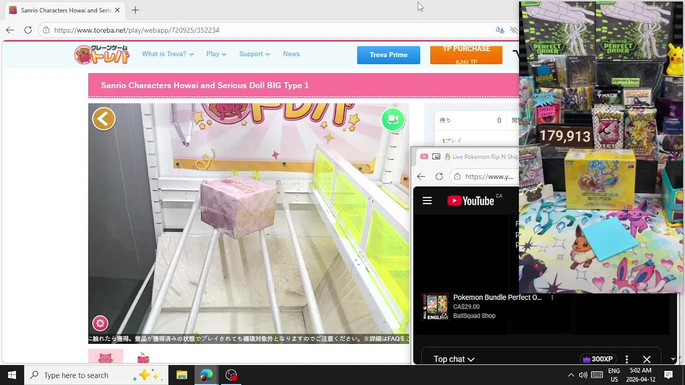This screenshot has height=385, width=685.
Task: Open game settings pink gear icon
Action: point(100,323)
